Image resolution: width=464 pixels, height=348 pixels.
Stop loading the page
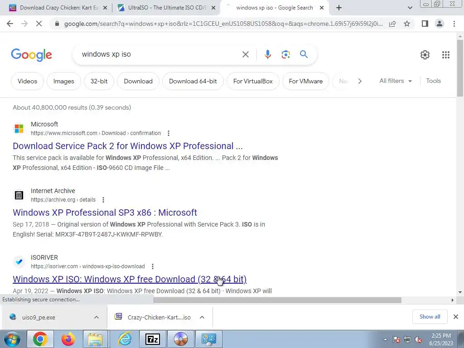(x=39, y=24)
